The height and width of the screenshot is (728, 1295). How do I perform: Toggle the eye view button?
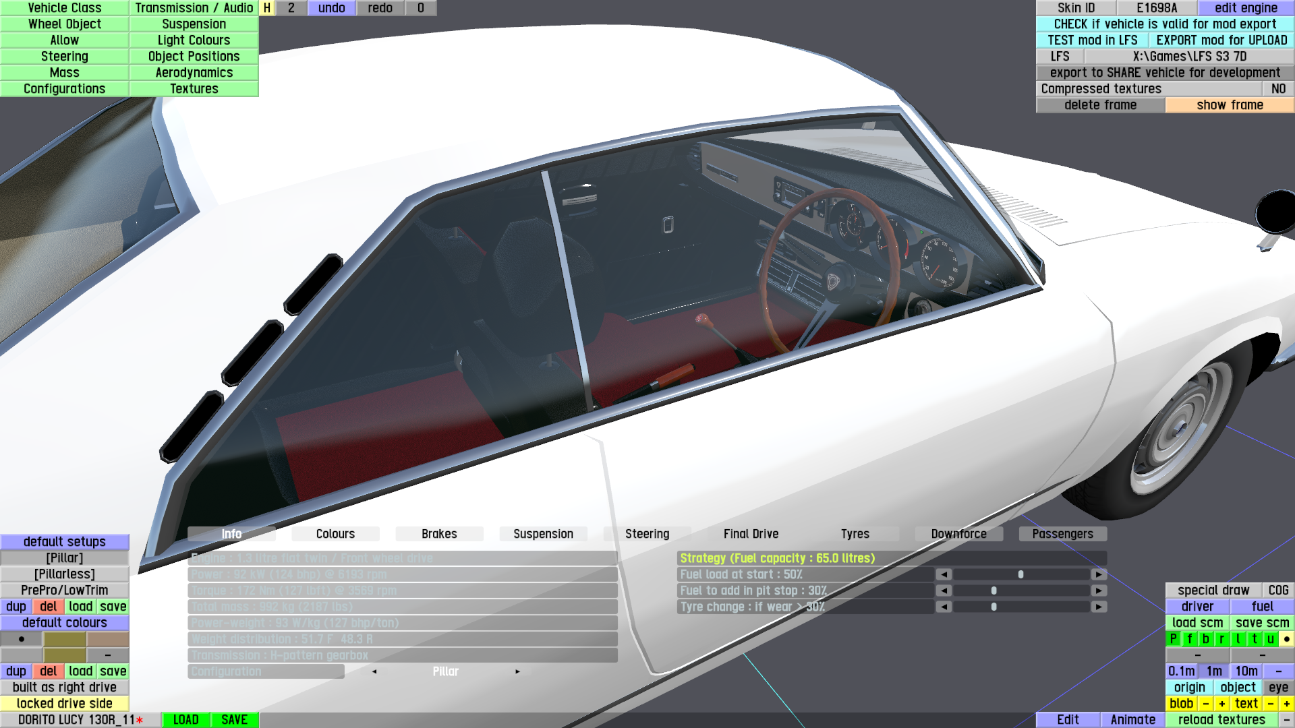[1278, 688]
